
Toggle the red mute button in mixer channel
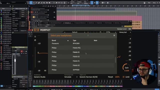[22, 51]
